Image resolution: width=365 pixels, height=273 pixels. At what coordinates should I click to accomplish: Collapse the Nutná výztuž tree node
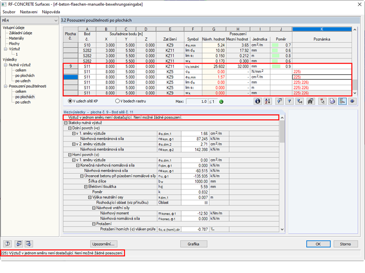pos(6,65)
